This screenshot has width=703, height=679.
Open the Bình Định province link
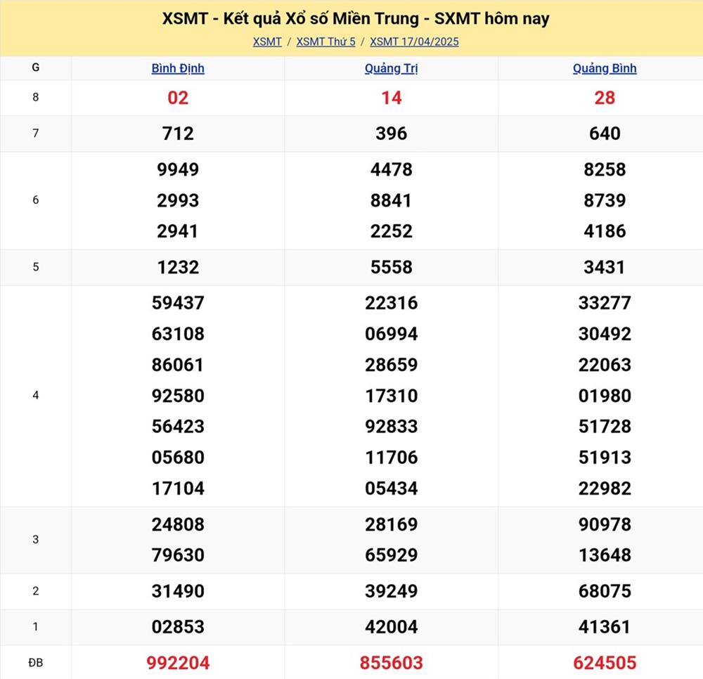click(178, 68)
